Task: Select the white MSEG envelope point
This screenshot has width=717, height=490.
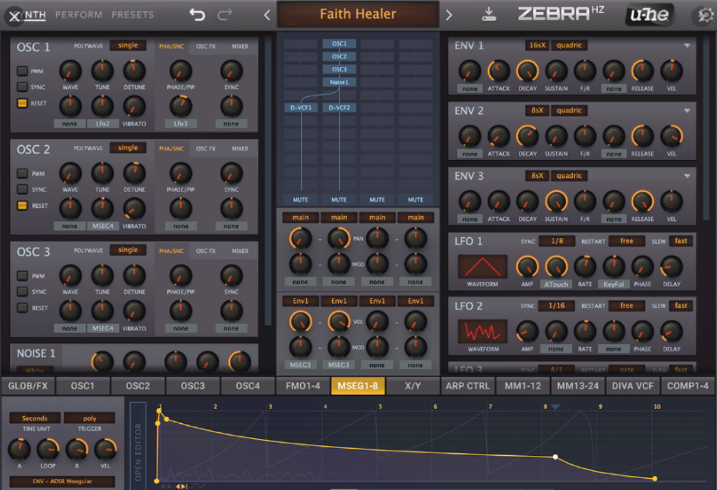Action: click(555, 456)
